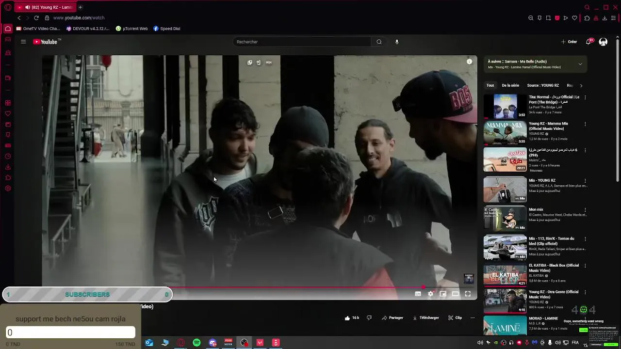Click the YouTube search magnifier button
Viewport: 621px width, 349px height.
(x=379, y=42)
